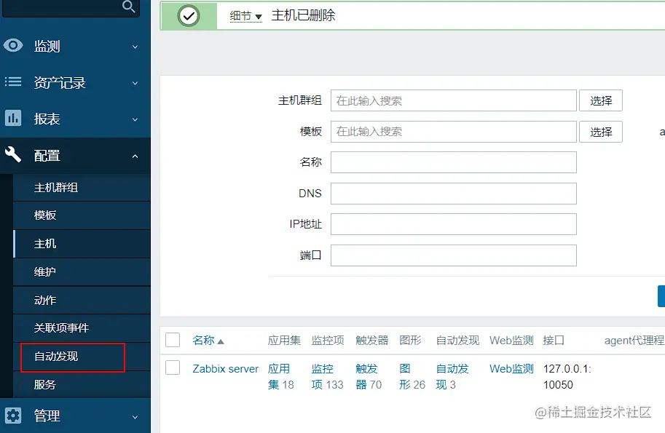The width and height of the screenshot is (665, 433).
Task: Open the Zabbix server host link
Action: coord(225,369)
